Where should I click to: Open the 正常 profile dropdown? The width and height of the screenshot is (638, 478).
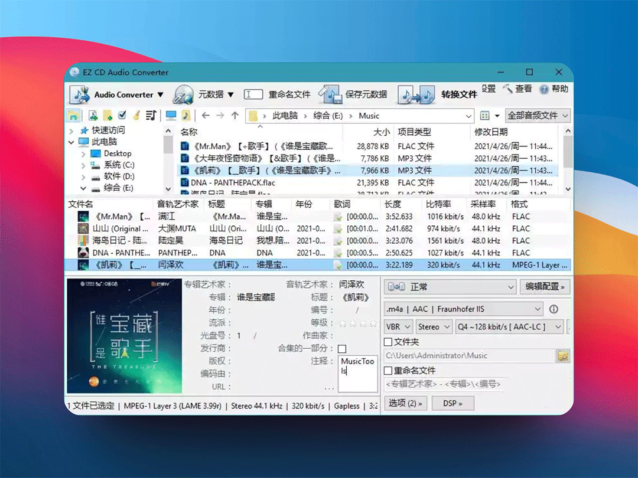[450, 287]
